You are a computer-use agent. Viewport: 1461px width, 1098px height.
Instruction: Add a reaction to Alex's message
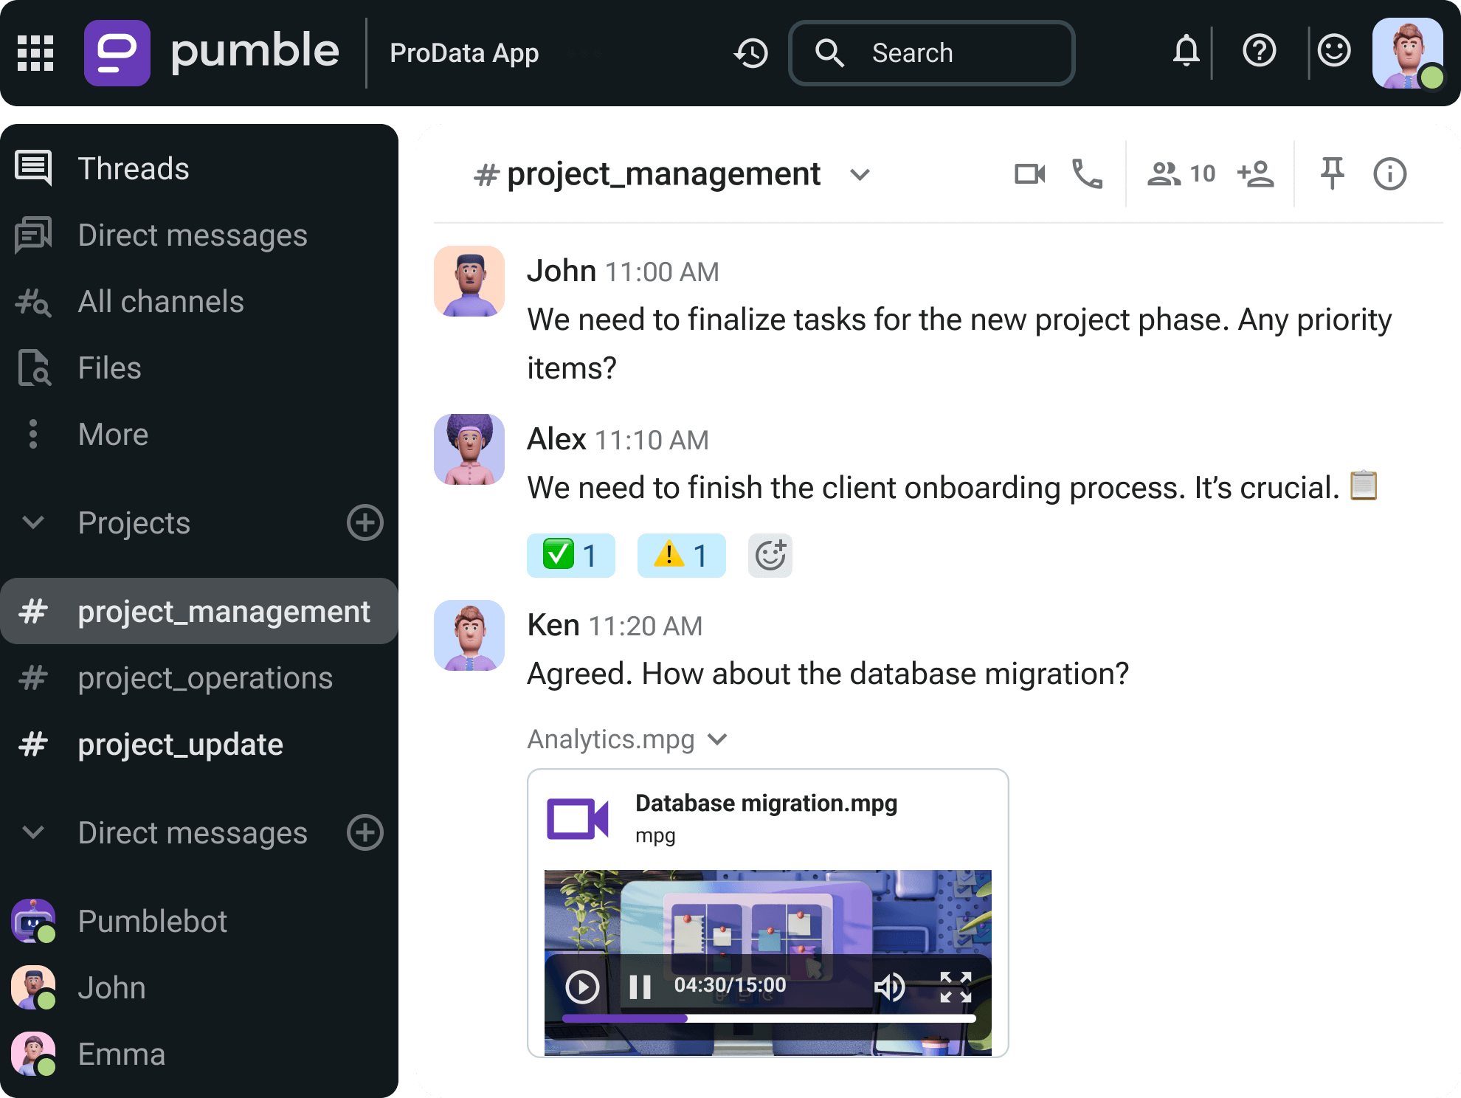770,556
